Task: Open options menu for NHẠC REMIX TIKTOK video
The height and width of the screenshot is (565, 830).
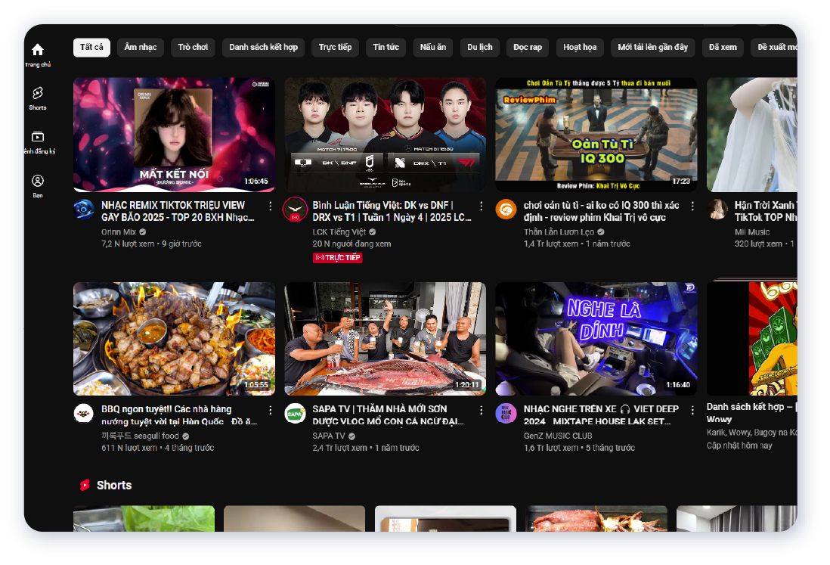Action: (x=271, y=206)
